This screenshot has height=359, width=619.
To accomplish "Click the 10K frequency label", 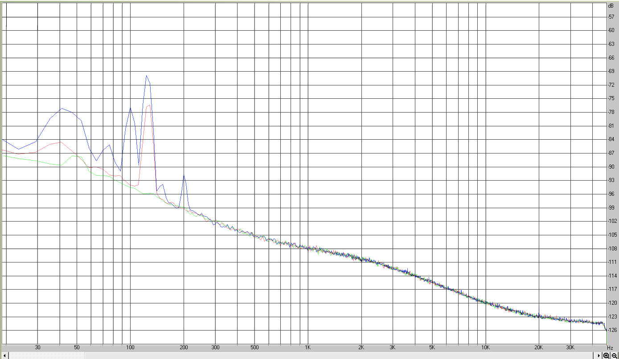I will pos(485,347).
